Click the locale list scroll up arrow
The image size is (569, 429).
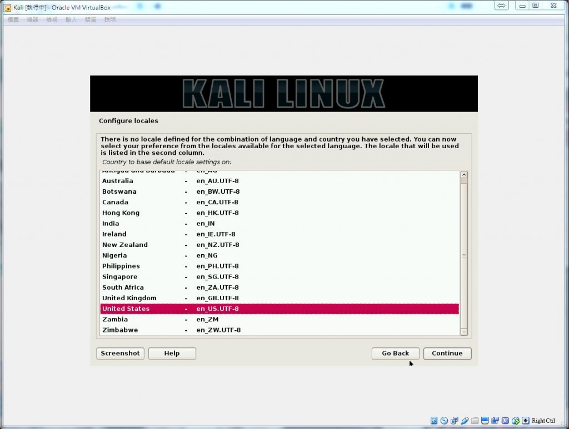tap(464, 175)
